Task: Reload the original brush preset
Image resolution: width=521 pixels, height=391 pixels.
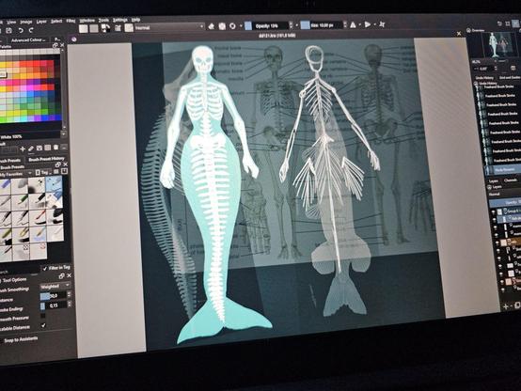Action: [232, 26]
